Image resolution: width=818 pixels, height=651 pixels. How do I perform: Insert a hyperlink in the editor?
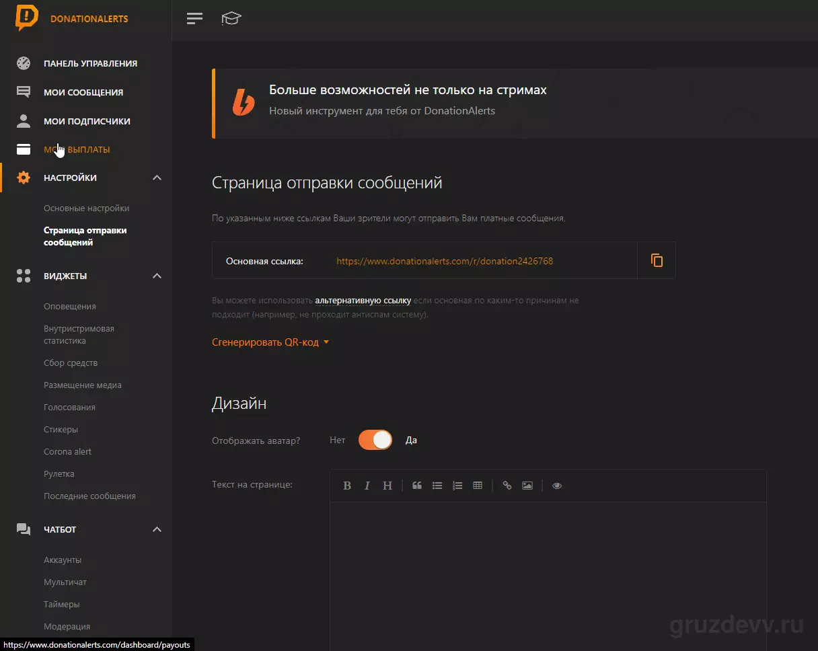pos(507,486)
